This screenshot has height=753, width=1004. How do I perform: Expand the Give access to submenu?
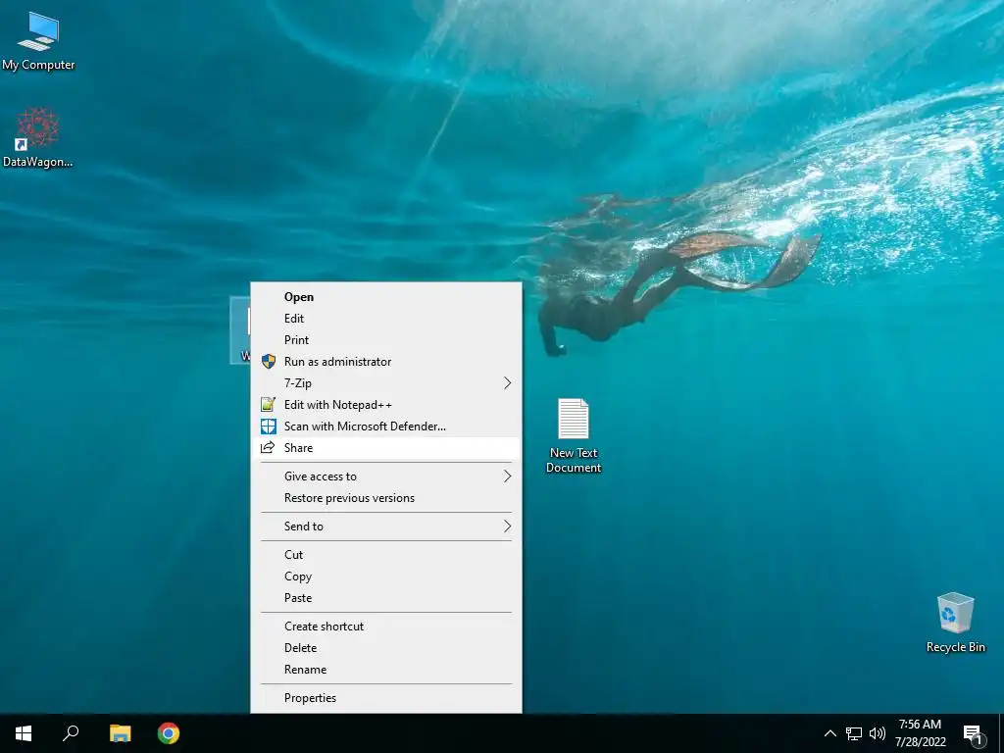pyautogui.click(x=386, y=477)
